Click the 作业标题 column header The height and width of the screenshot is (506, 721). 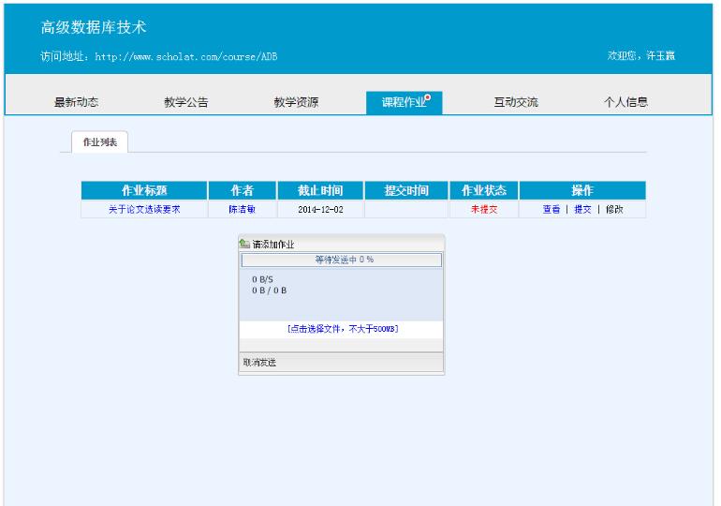[x=144, y=190]
